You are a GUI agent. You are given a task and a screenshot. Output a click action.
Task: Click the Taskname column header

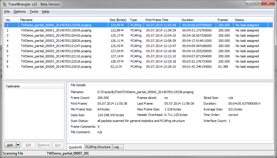(x=27, y=86)
